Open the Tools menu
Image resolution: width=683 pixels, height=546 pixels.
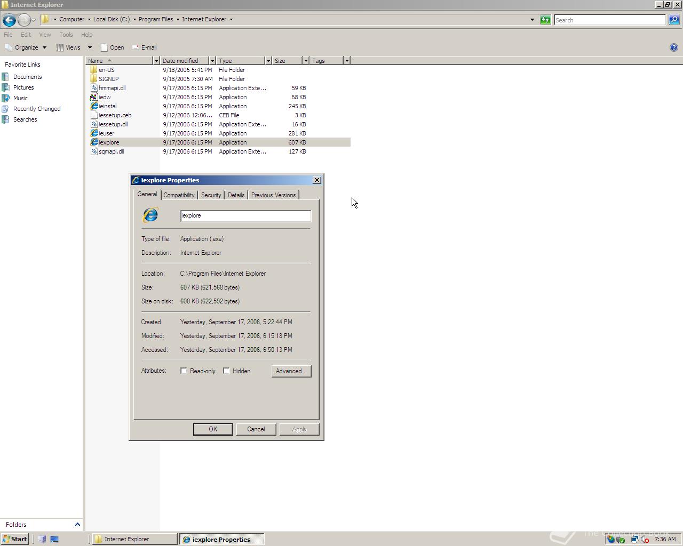click(x=66, y=35)
